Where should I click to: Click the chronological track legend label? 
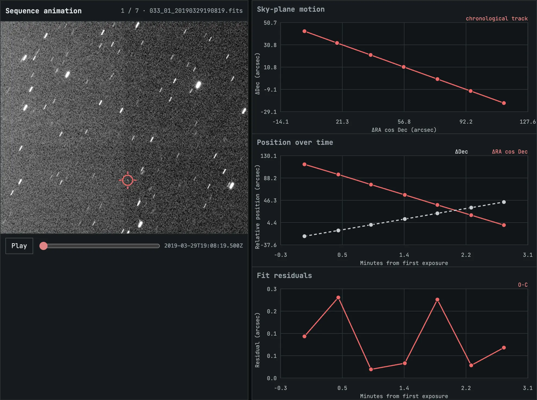click(x=497, y=18)
